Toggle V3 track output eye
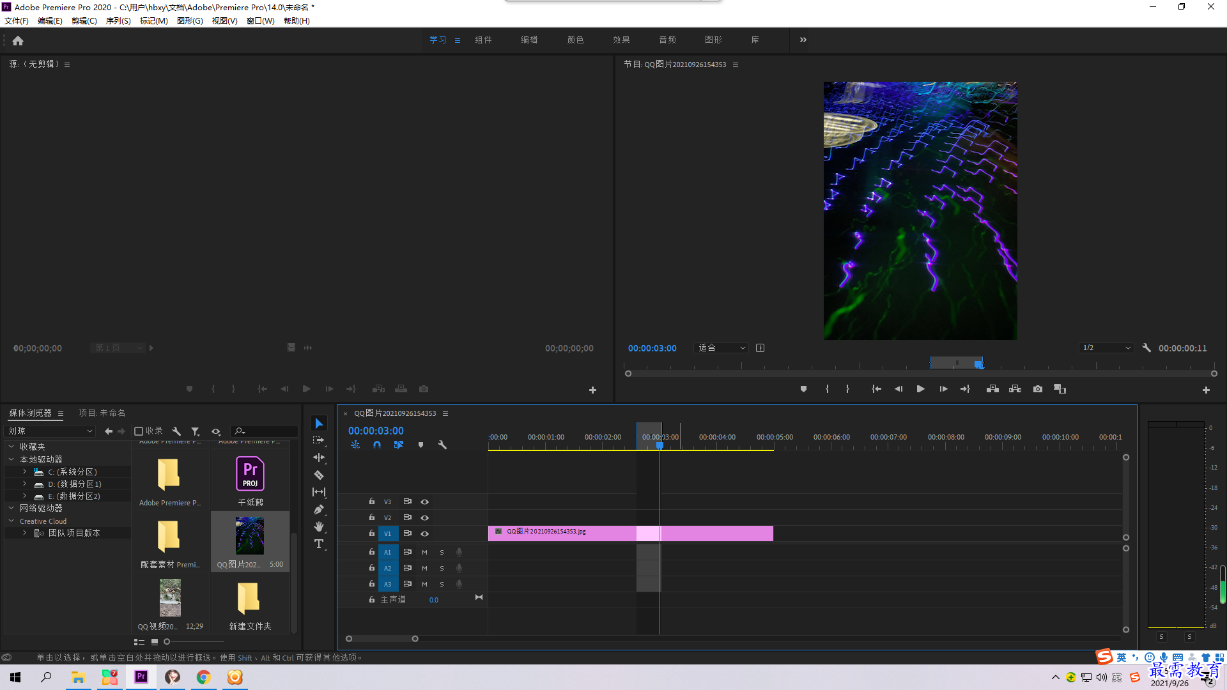The image size is (1227, 690). [x=424, y=502]
